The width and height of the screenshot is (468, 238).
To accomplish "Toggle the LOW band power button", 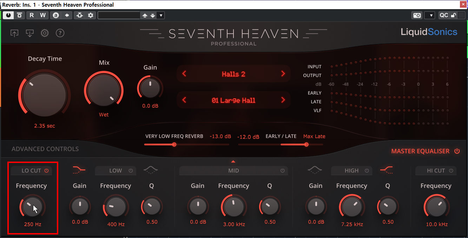I will pyautogui.click(x=131, y=171).
